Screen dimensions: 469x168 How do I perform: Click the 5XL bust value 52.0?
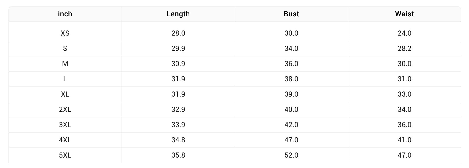point(291,155)
